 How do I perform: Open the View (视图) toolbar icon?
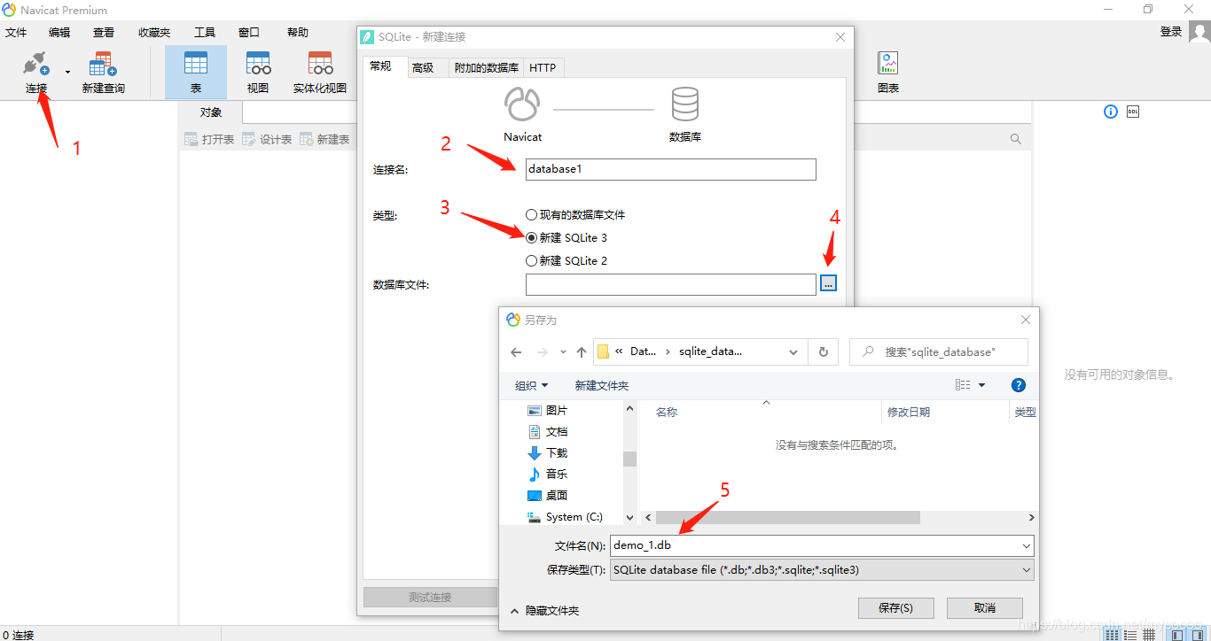pos(258,72)
